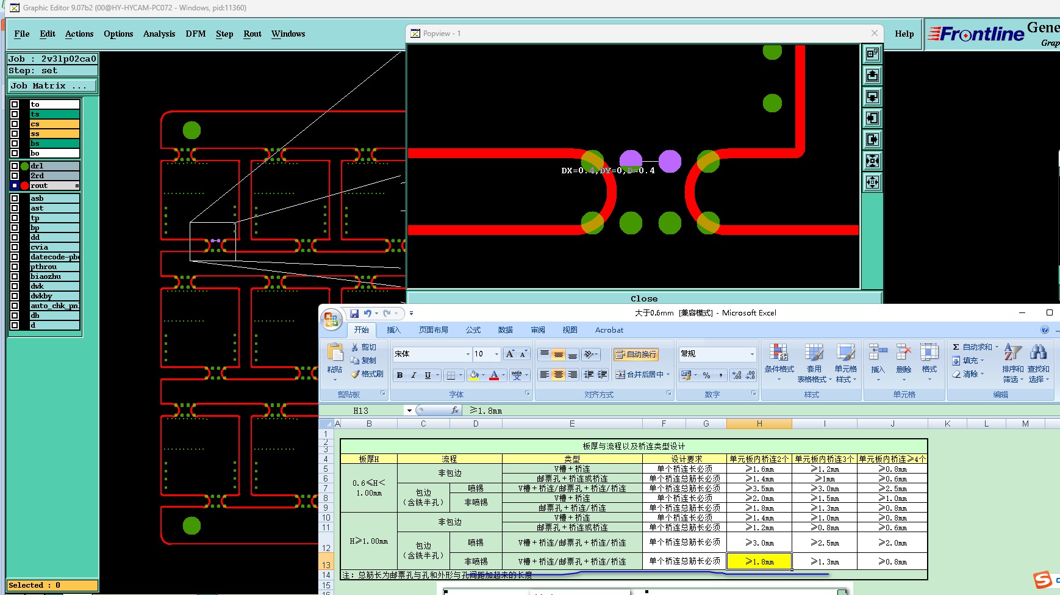This screenshot has width=1060, height=595.
Task: Click the red font color A button
Action: click(x=494, y=375)
